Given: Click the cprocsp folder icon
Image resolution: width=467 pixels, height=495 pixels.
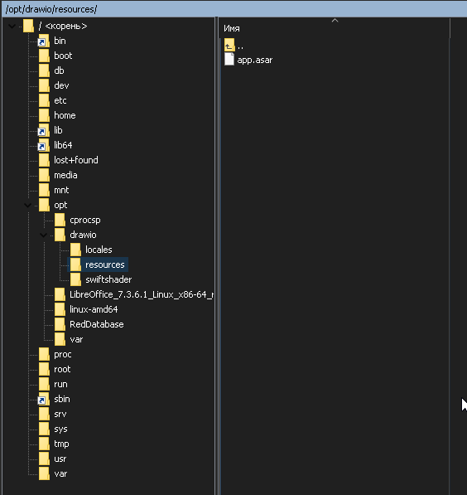Looking at the screenshot, I should 60,220.
